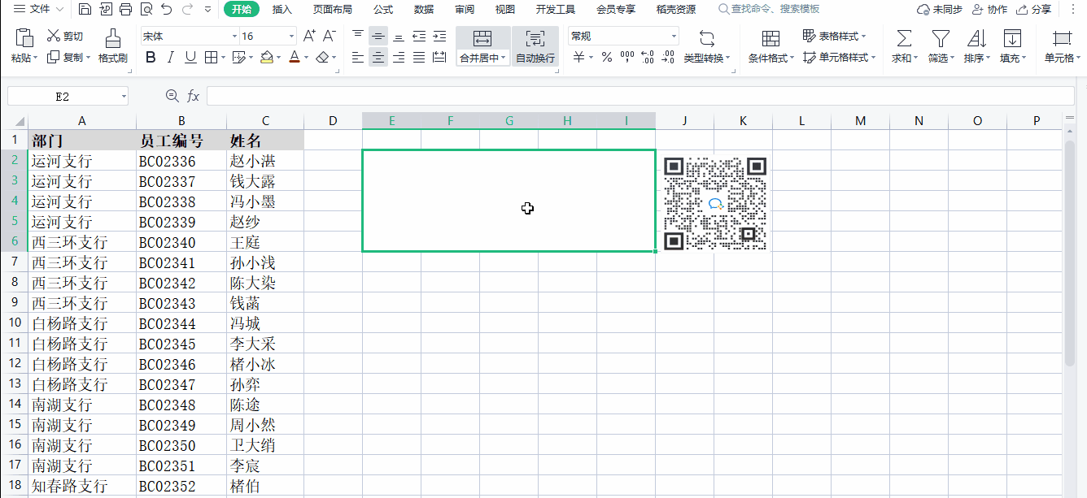1087x498 pixels.
Task: Click the decrease indent icon
Action: [419, 37]
